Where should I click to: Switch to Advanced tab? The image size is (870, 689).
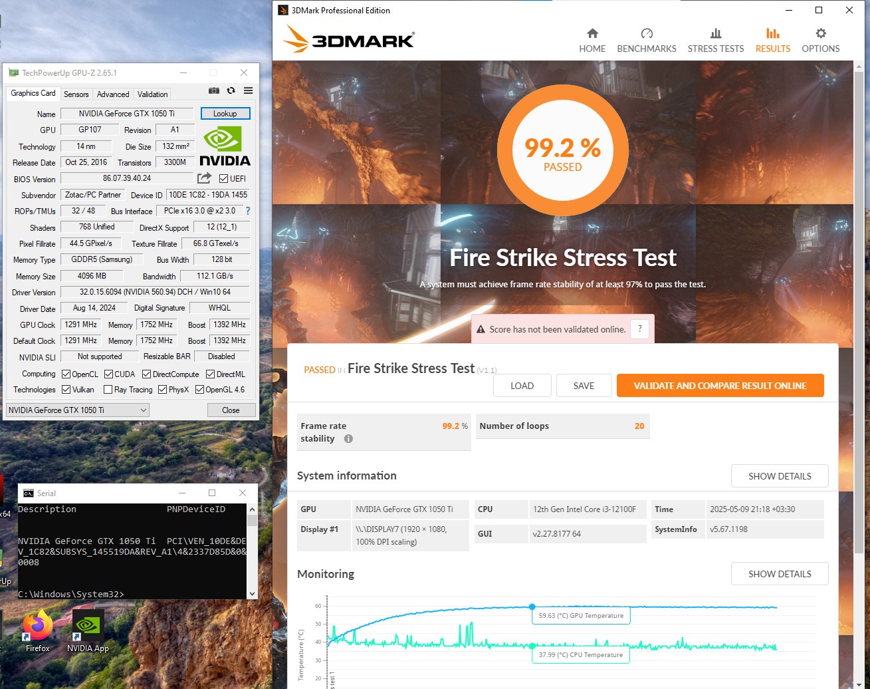point(113,94)
